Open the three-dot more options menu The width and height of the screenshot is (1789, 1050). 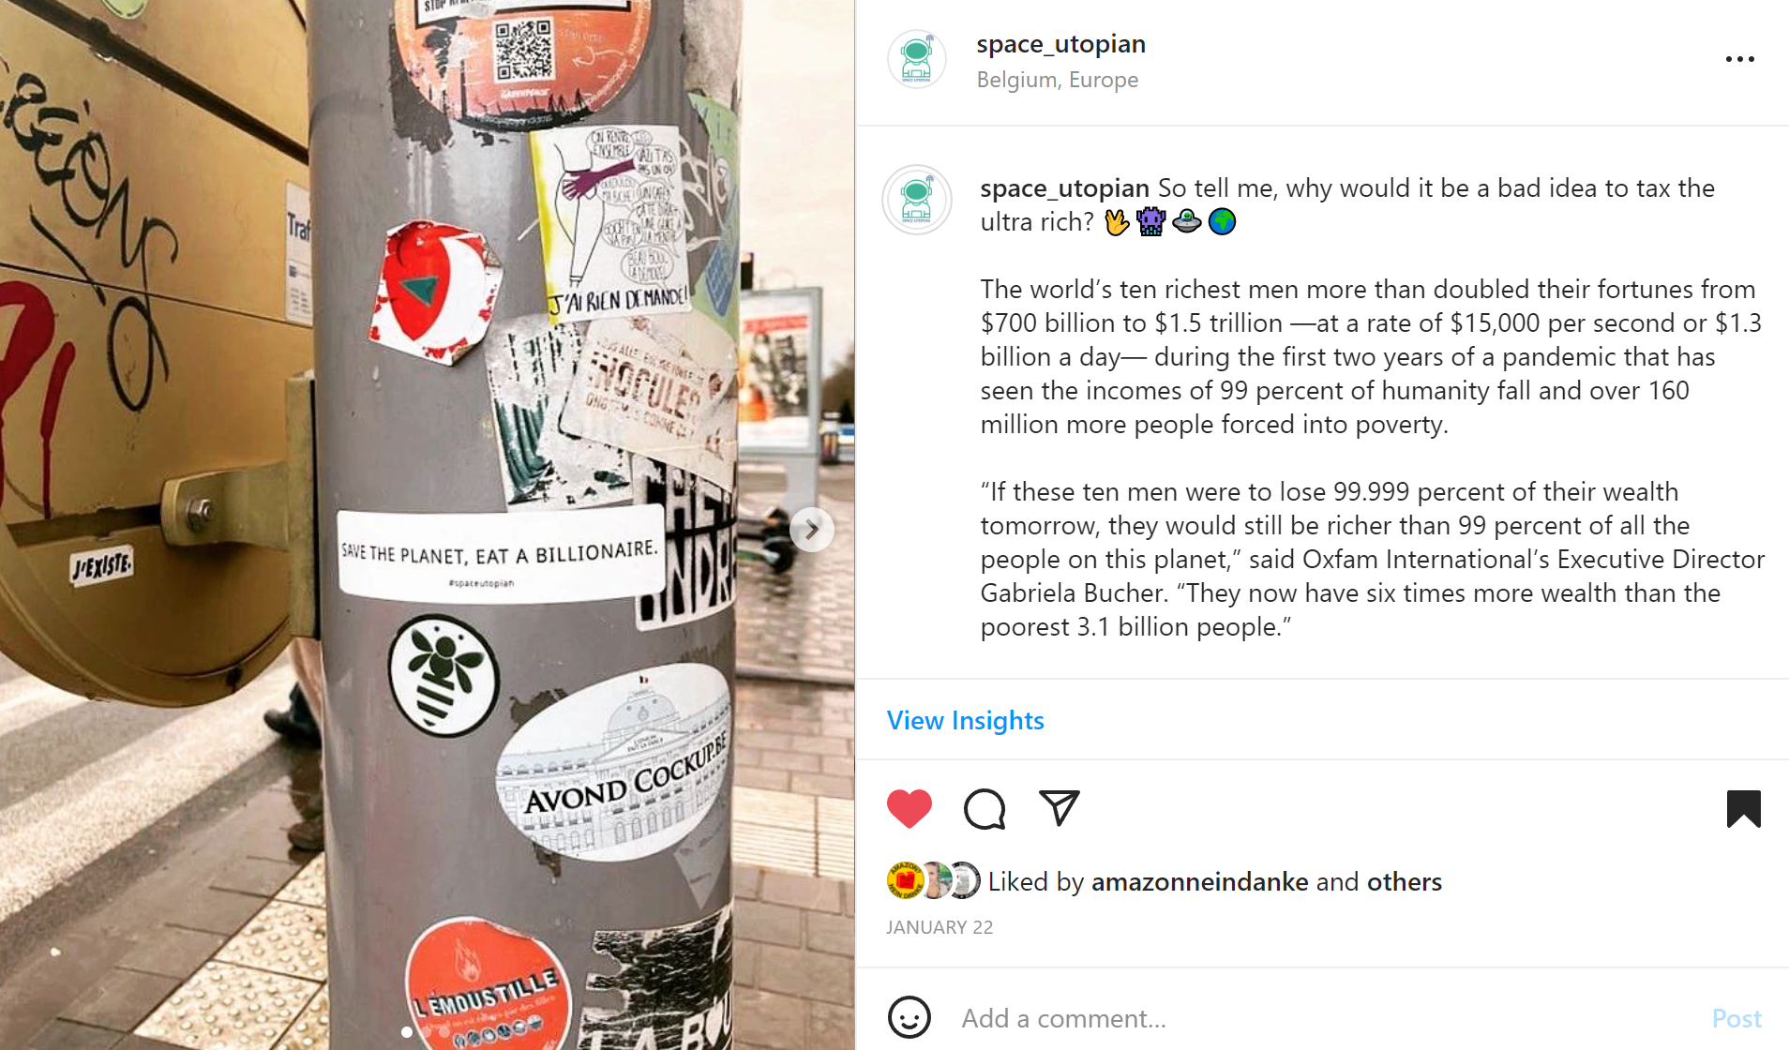pos(1739,59)
